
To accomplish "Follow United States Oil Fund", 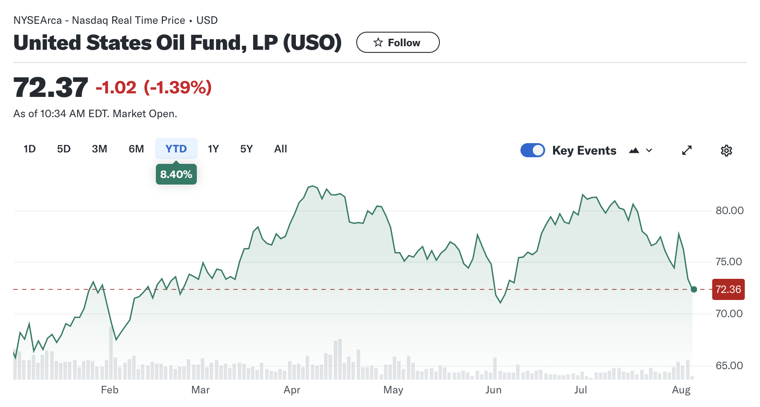I will tap(398, 42).
